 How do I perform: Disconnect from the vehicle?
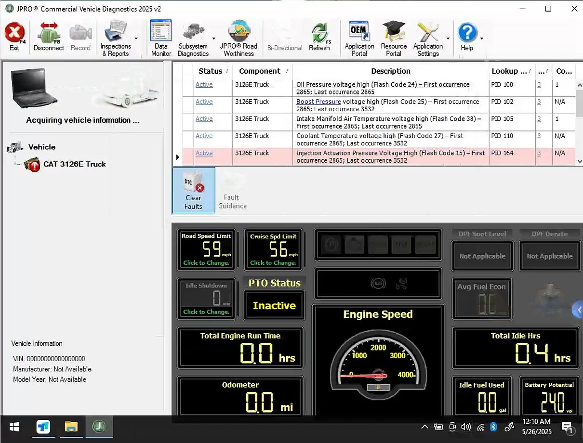pyautogui.click(x=49, y=37)
